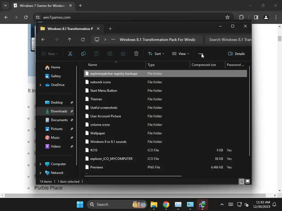Open Chrome three-dot menu
Viewport: 282px width, 211px height.
(x=276, y=17)
